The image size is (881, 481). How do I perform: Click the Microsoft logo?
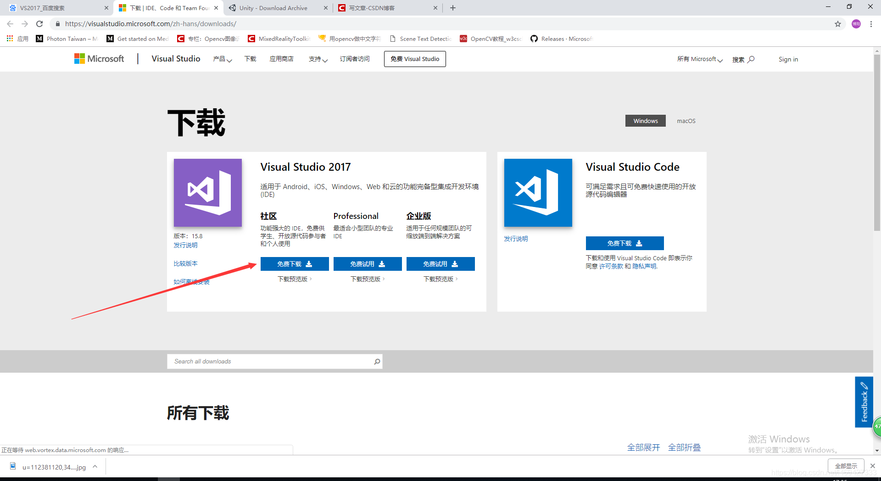(x=99, y=59)
